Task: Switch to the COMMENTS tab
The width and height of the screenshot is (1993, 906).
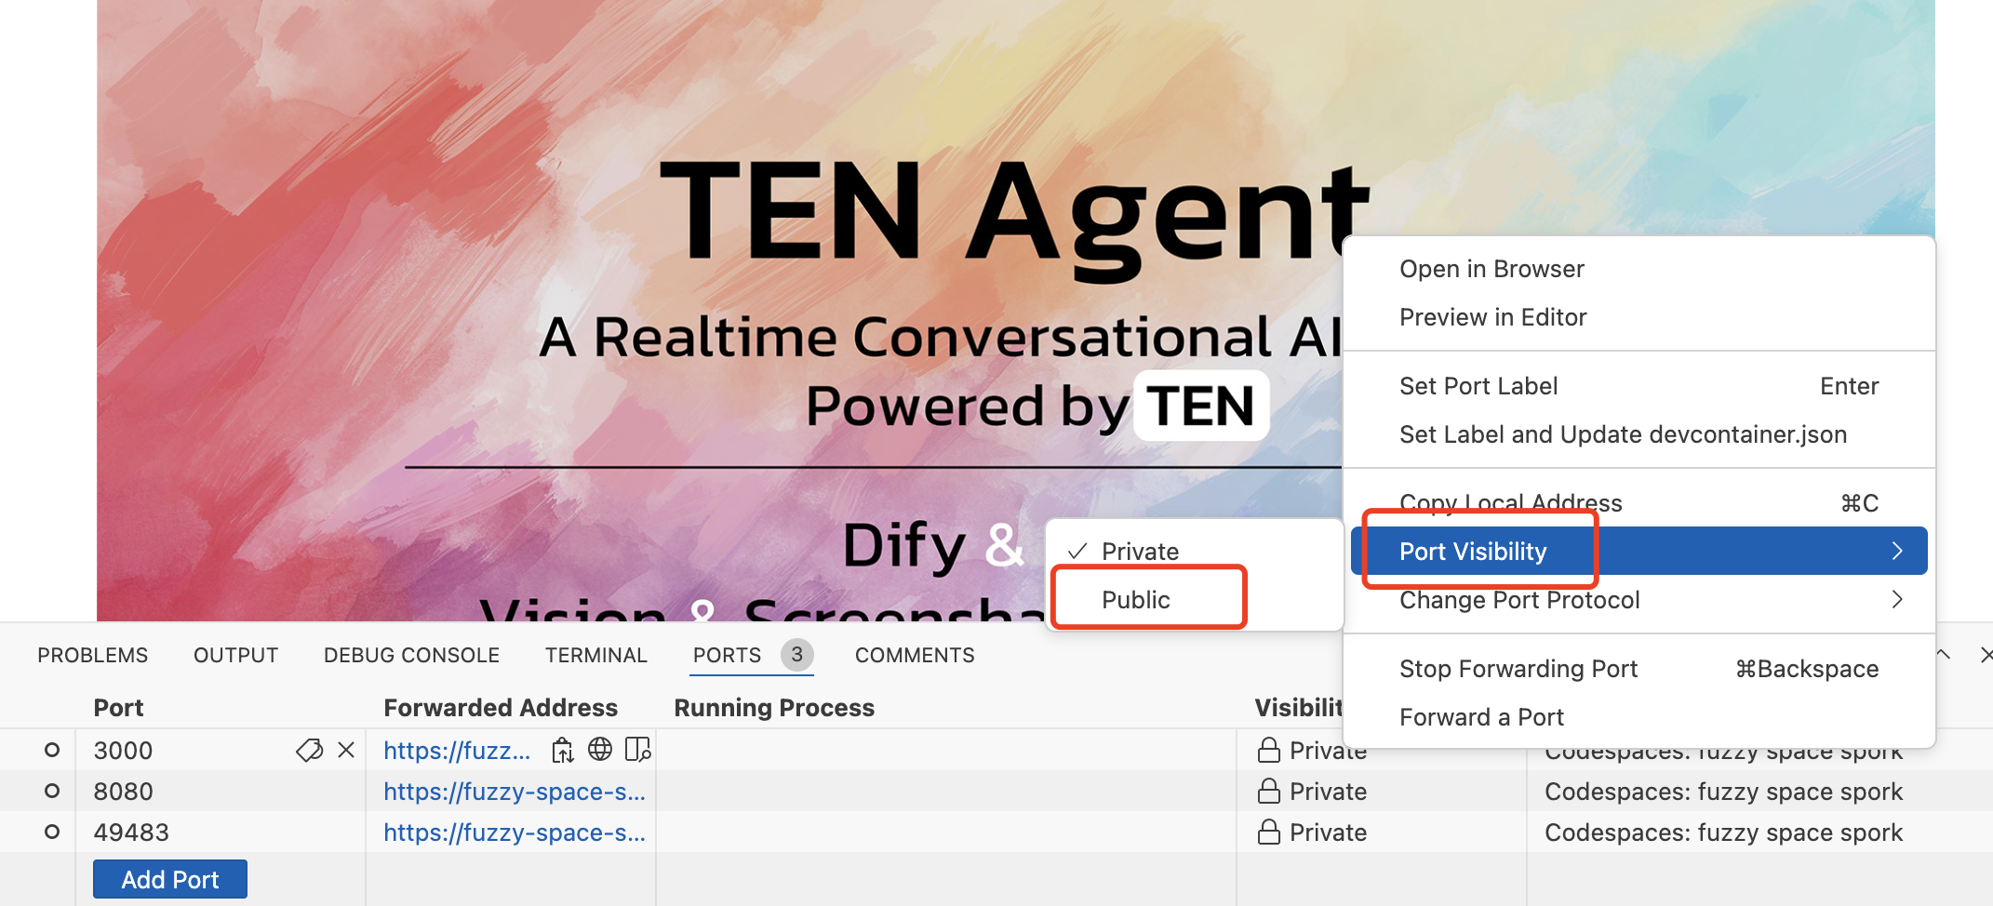Action: point(915,655)
